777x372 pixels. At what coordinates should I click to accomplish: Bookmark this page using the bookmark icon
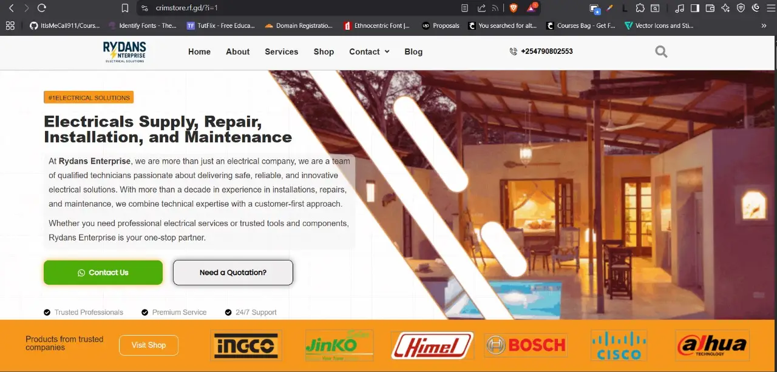click(x=125, y=8)
